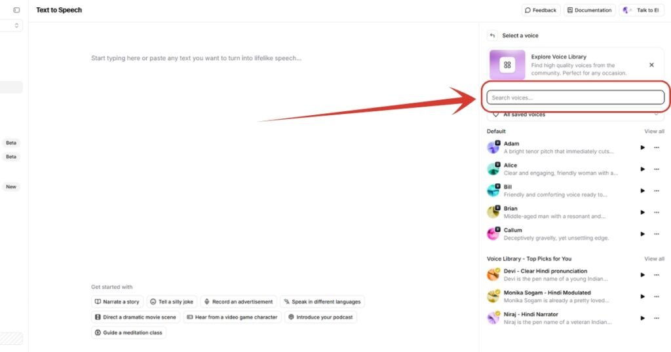
Task: Open more options for Brian voice
Action: (x=656, y=212)
